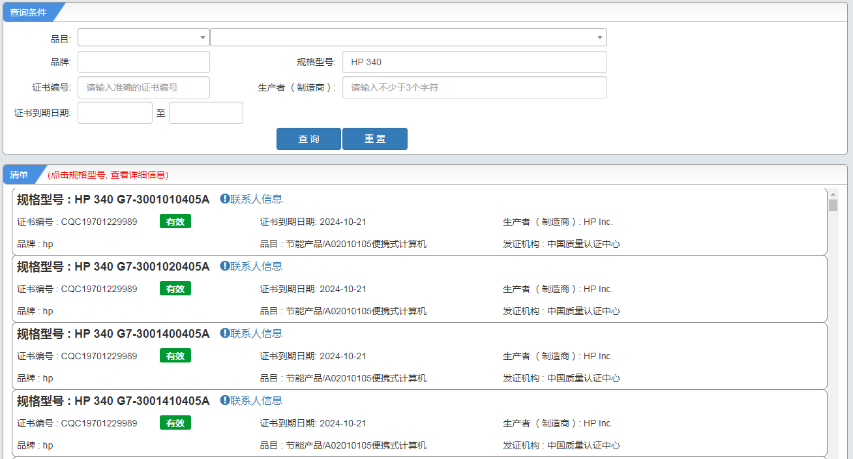Click 品目 便携式计算机 text in G7-3001010405A card
The image size is (853, 459).
click(344, 244)
